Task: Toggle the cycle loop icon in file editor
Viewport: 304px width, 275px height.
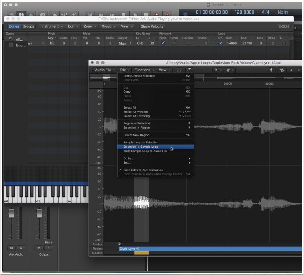Action: point(282,70)
